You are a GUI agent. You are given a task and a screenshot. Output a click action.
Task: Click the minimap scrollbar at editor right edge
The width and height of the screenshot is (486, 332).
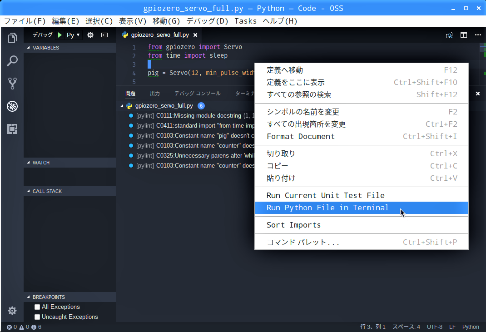click(482, 64)
